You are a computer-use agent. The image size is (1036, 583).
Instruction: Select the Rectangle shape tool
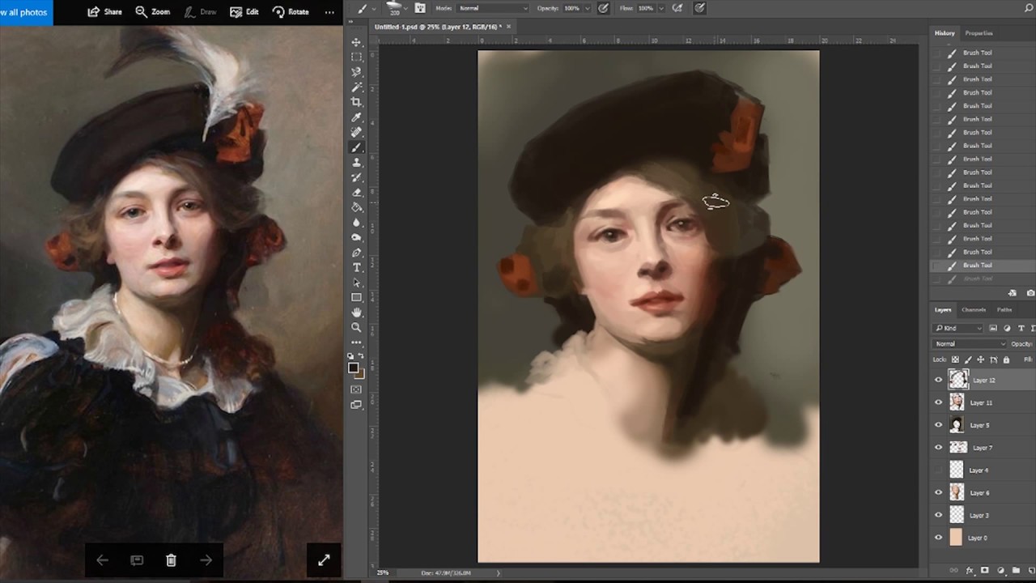(356, 297)
